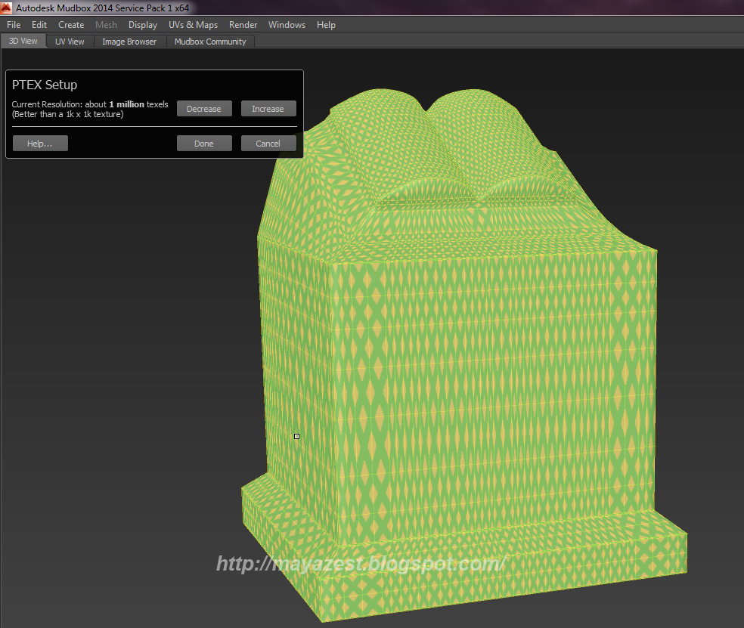Viewport: 744px width, 628px height.
Task: Click Decrease to lower PTEX resolution
Action: point(204,108)
